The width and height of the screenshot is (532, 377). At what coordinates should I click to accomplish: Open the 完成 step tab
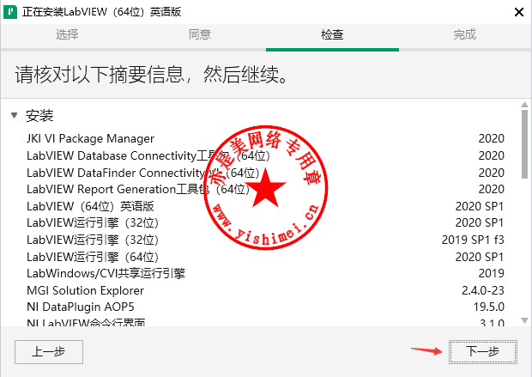tap(464, 34)
